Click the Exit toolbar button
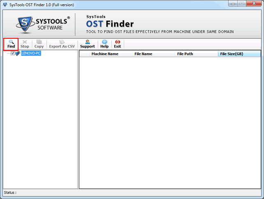 (x=118, y=44)
